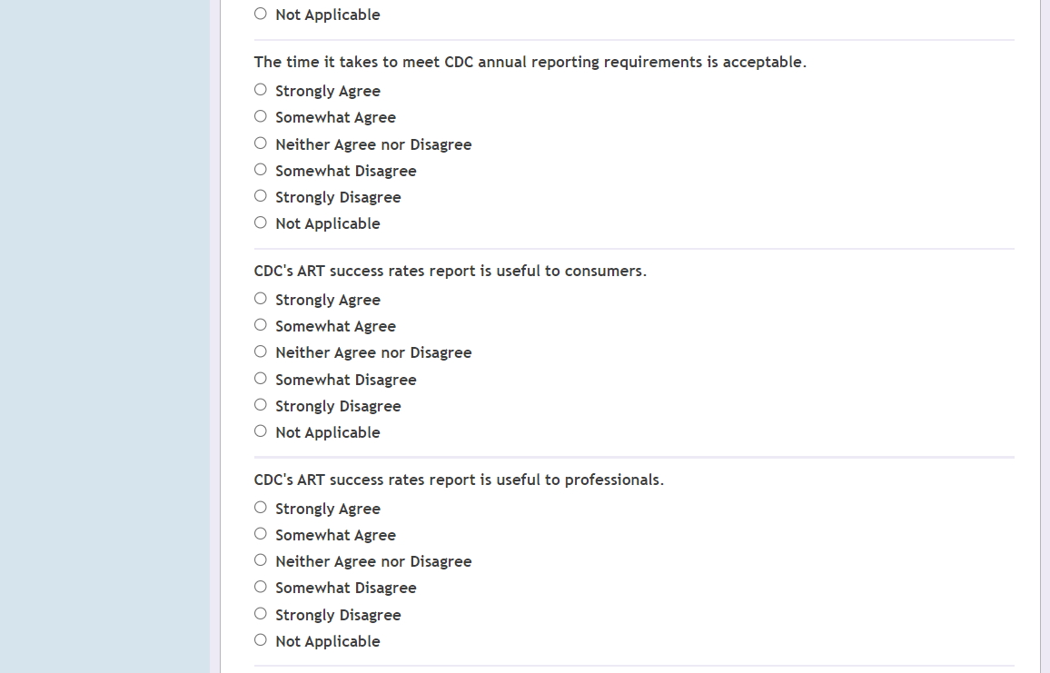Image resolution: width=1050 pixels, height=673 pixels.
Task: Choose Not Applicable for useful to consumers
Action: [261, 431]
